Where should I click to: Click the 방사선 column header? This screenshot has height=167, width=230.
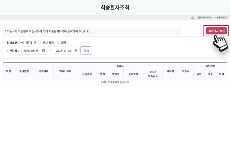[116, 74]
